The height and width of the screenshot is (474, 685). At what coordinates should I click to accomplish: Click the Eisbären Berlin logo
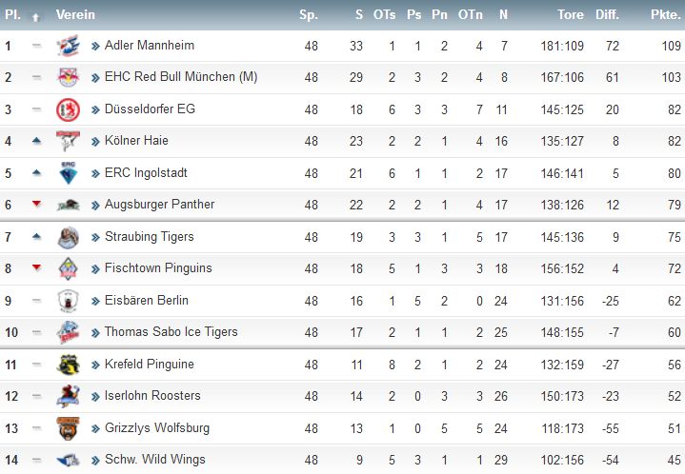69,301
